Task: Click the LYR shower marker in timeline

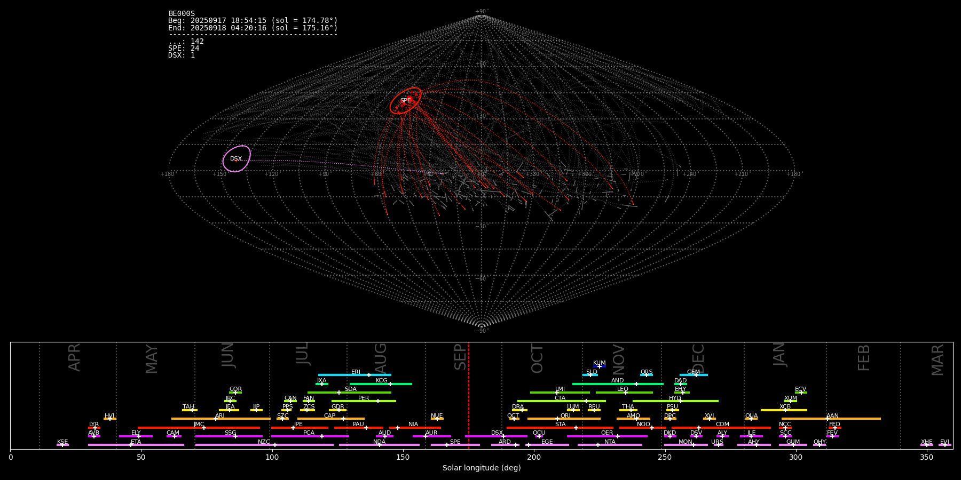Action: (94, 428)
